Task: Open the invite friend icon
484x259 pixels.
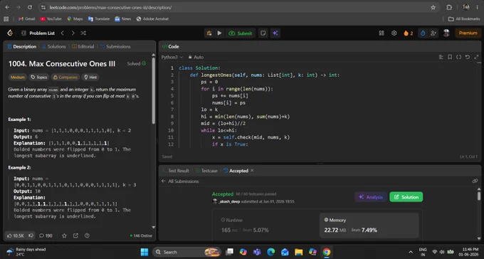Action: click(x=433, y=33)
